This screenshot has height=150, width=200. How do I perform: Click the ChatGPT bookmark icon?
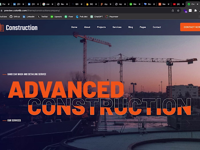coord(92,17)
